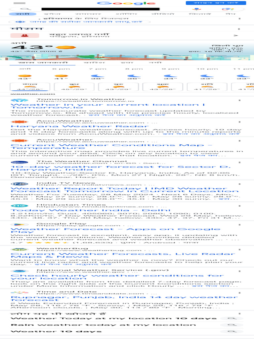Select the शनि 41°/28° daily forecast card
The height and width of the screenshot is (339, 254).
207,87
